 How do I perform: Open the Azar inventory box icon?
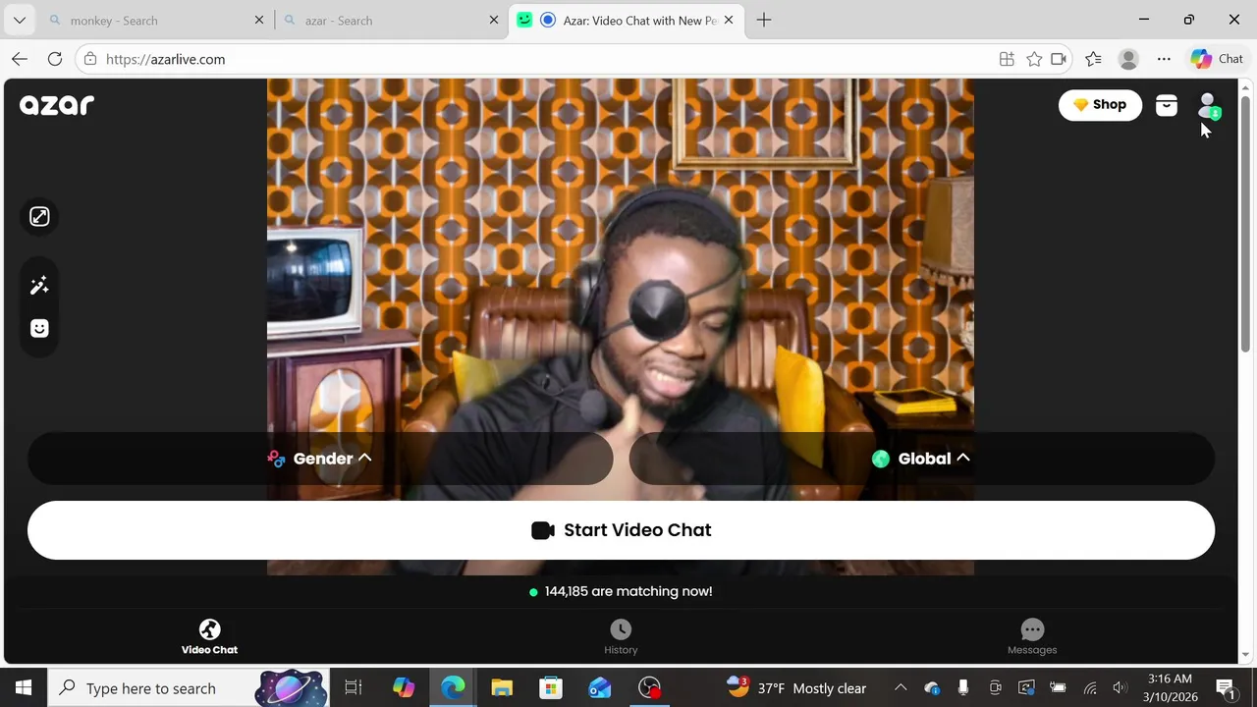coord(1166,105)
